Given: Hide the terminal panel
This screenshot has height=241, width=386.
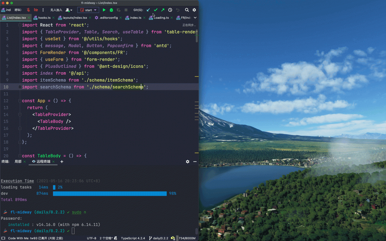Looking at the screenshot, I should [x=195, y=162].
